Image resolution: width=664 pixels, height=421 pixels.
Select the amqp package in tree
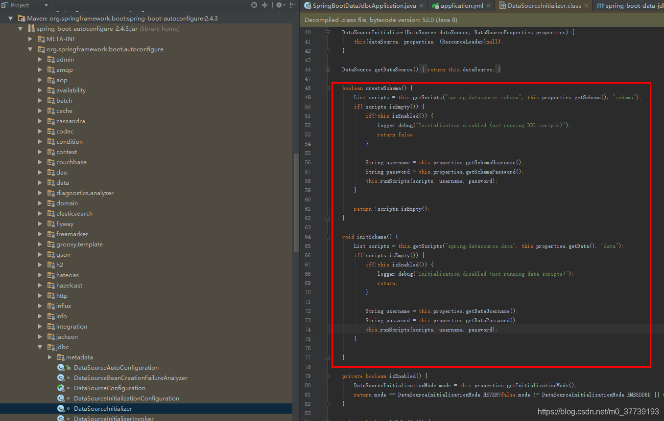pos(64,70)
